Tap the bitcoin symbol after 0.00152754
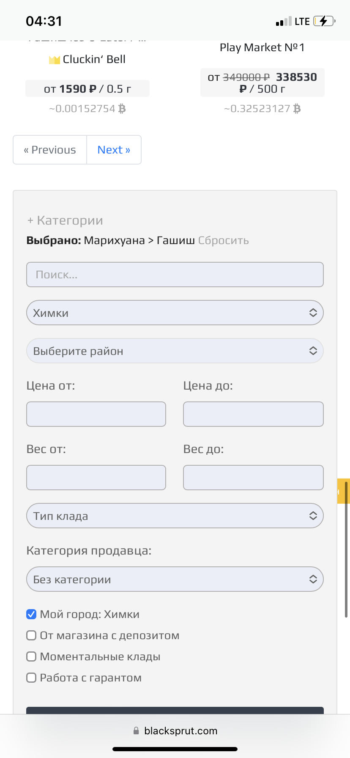The image size is (350, 758). click(122, 109)
